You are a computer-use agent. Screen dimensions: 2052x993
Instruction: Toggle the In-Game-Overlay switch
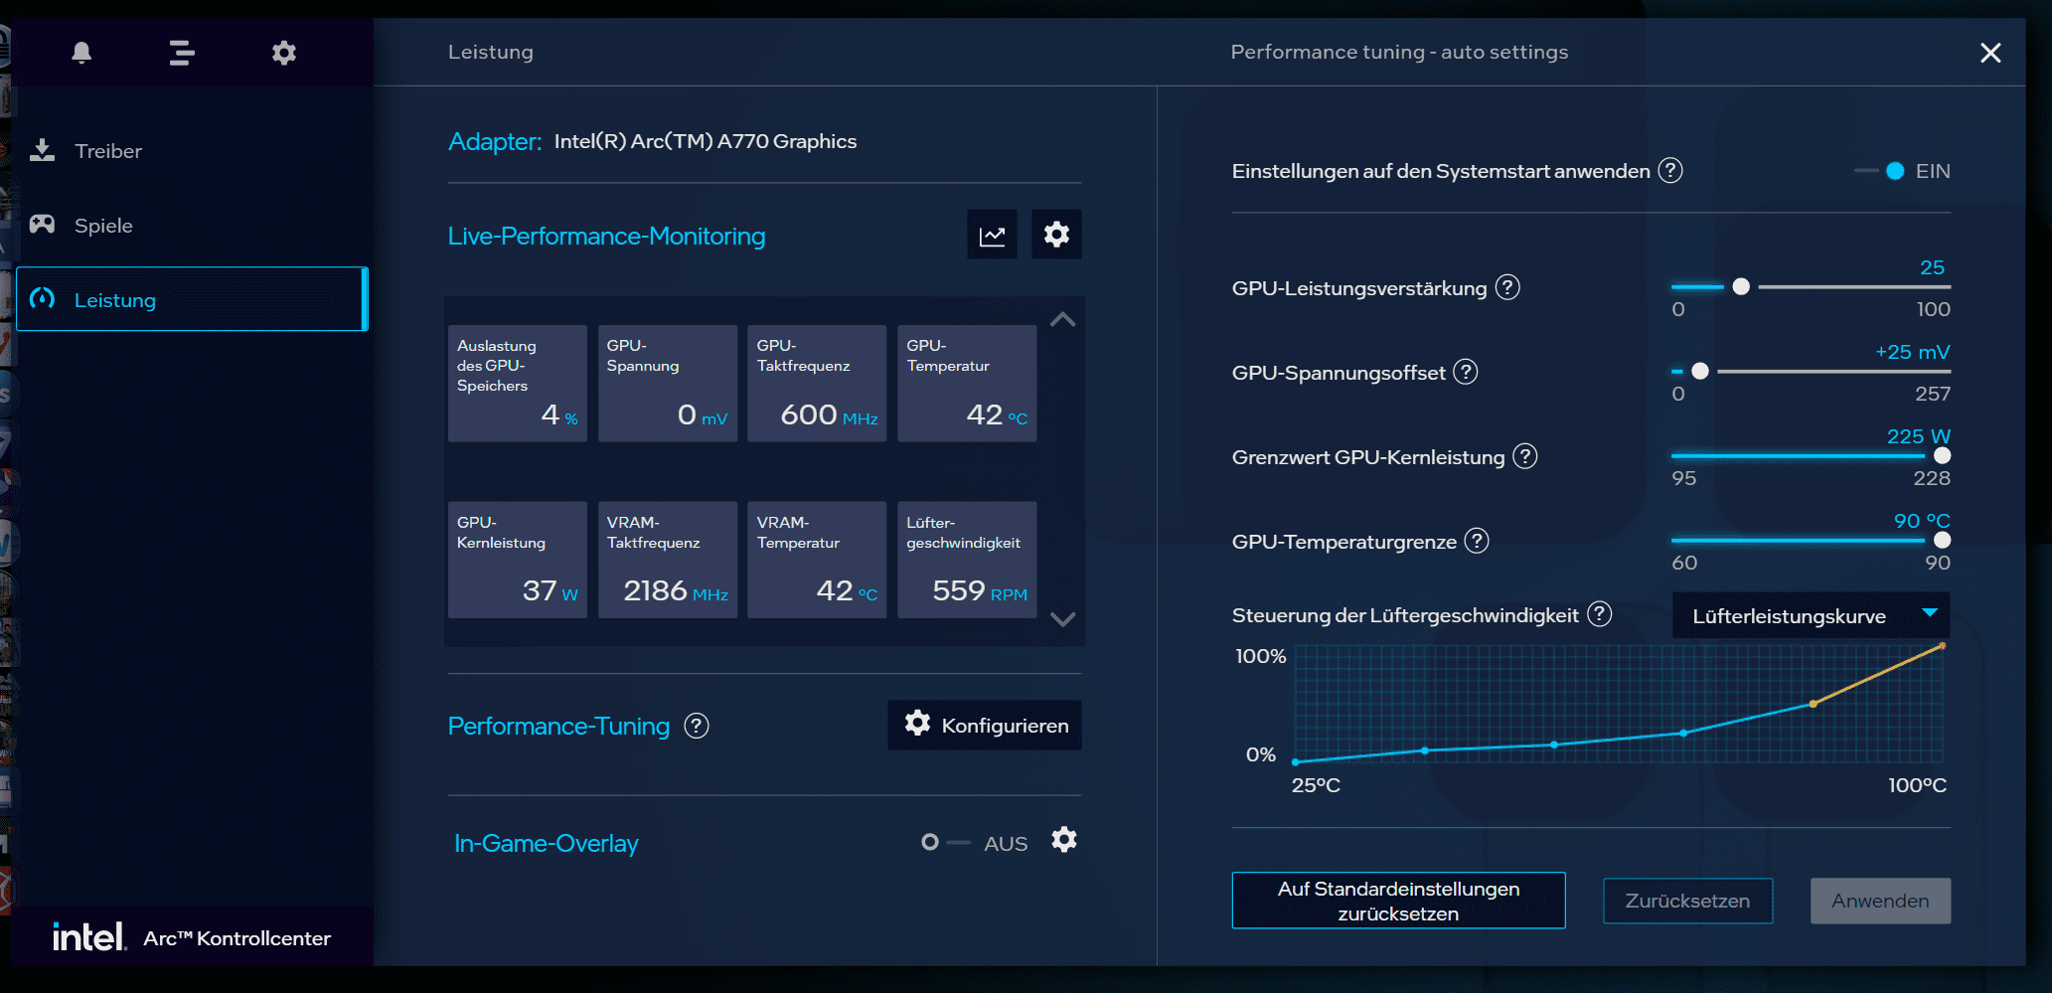pos(945,842)
